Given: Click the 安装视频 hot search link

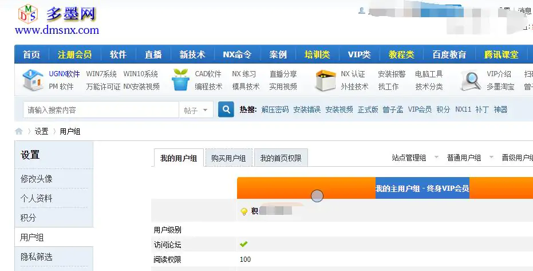Looking at the screenshot, I should tap(339, 109).
